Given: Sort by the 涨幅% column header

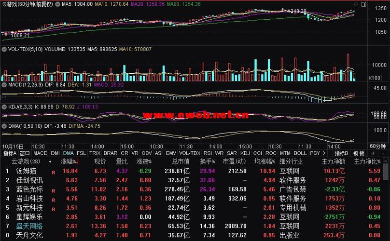Looking at the screenshot, I should 70,161.
